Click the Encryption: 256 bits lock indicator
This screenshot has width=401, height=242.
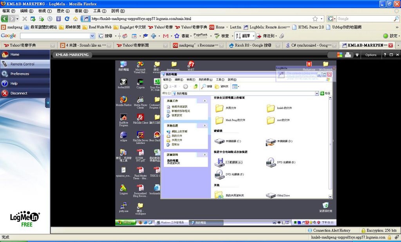(x=379, y=230)
